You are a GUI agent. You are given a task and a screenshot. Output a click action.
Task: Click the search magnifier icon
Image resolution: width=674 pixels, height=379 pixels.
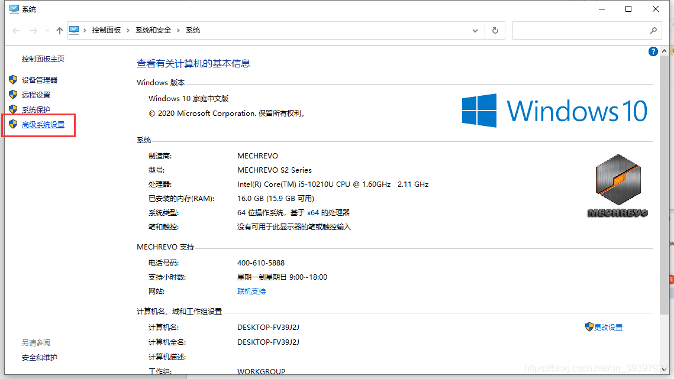(x=653, y=31)
